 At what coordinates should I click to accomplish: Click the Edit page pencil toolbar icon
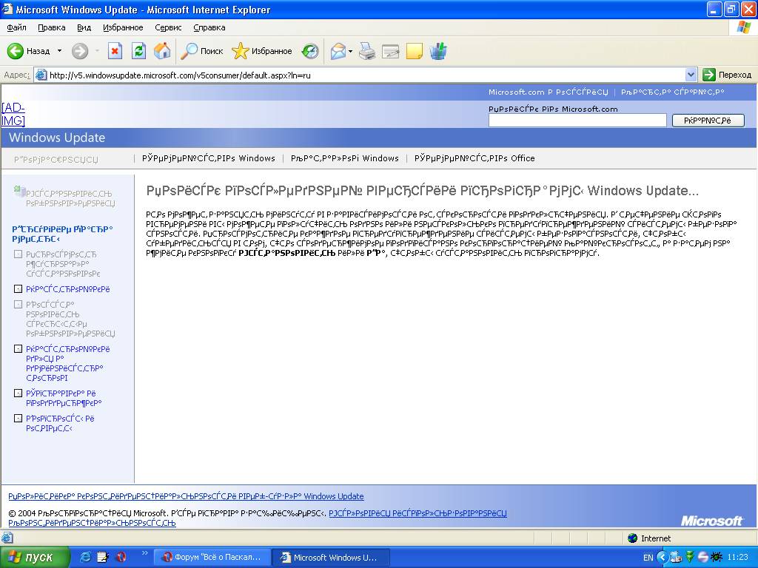(391, 51)
